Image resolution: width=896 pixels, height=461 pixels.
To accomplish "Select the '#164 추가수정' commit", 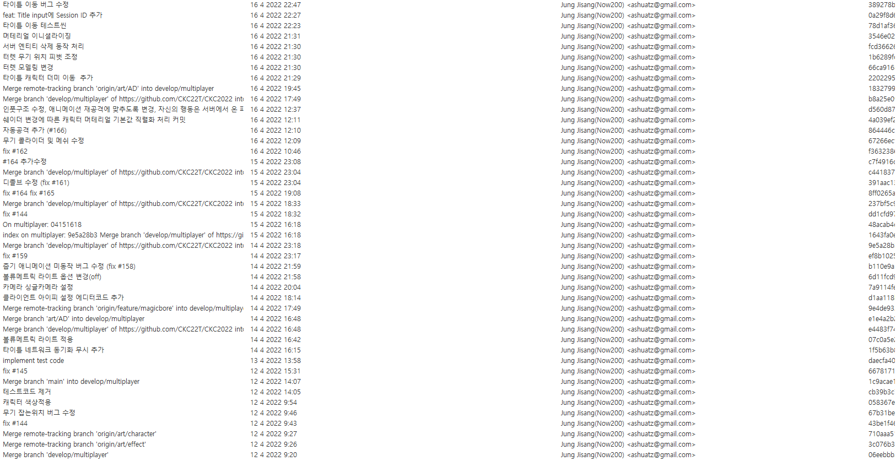I will point(25,162).
